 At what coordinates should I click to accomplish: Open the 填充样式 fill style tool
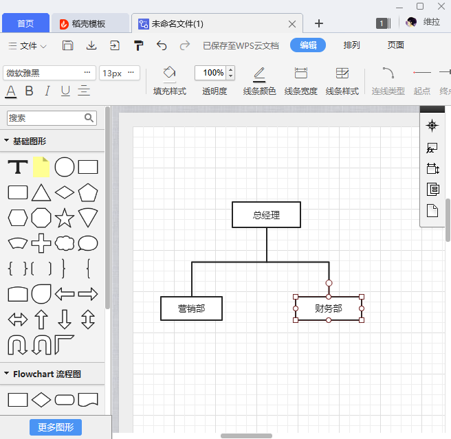170,80
